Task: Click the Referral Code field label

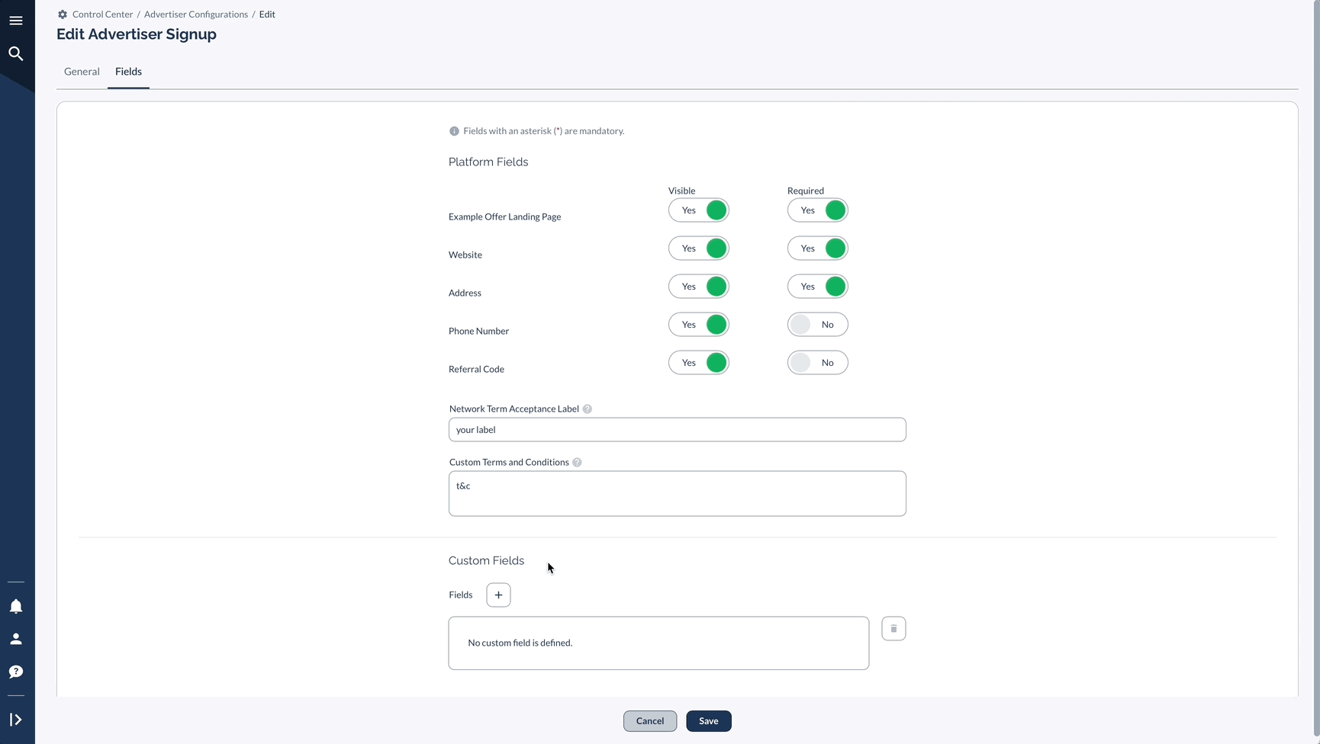Action: (476, 369)
